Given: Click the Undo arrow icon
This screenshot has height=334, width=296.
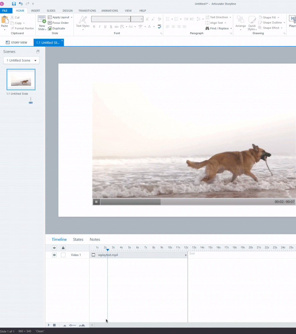Looking at the screenshot, I should (21, 4).
